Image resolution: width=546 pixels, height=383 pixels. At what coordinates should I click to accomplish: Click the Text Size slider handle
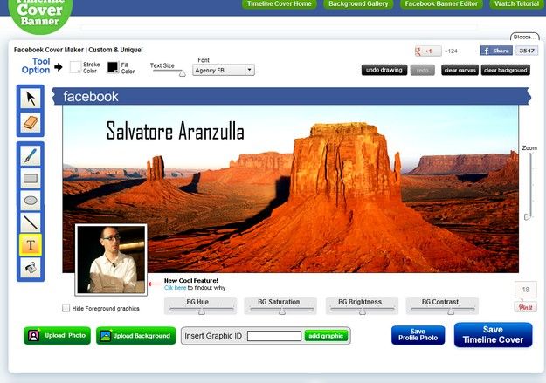point(182,73)
